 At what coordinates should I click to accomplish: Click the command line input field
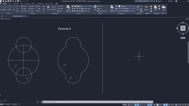click(98, 102)
